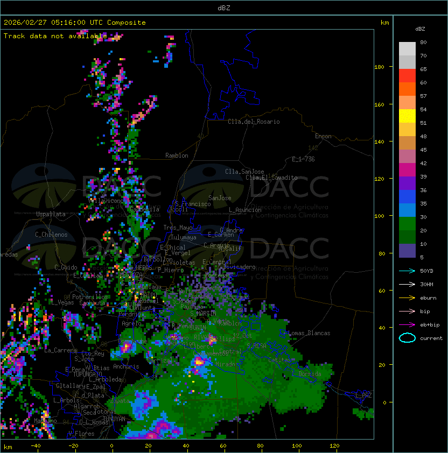Viewport: 448px width, 453px height.
Task: Click the 'C_Guido' map label
Action: [66, 267]
